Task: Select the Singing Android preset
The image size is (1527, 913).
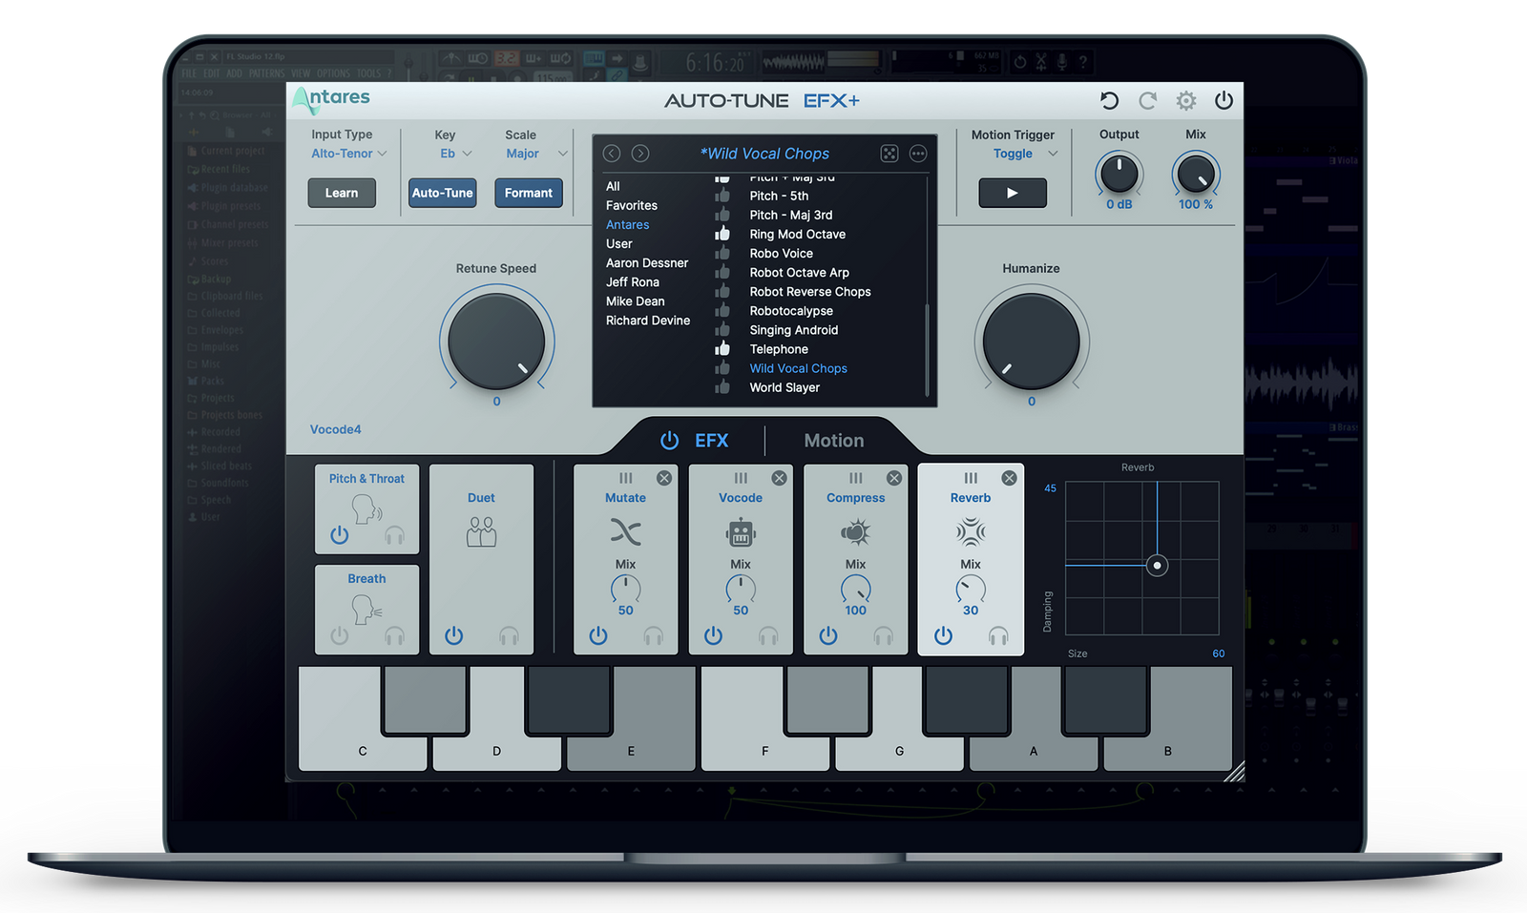Action: click(x=794, y=329)
